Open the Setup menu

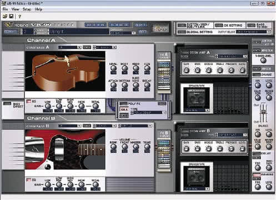(27, 9)
